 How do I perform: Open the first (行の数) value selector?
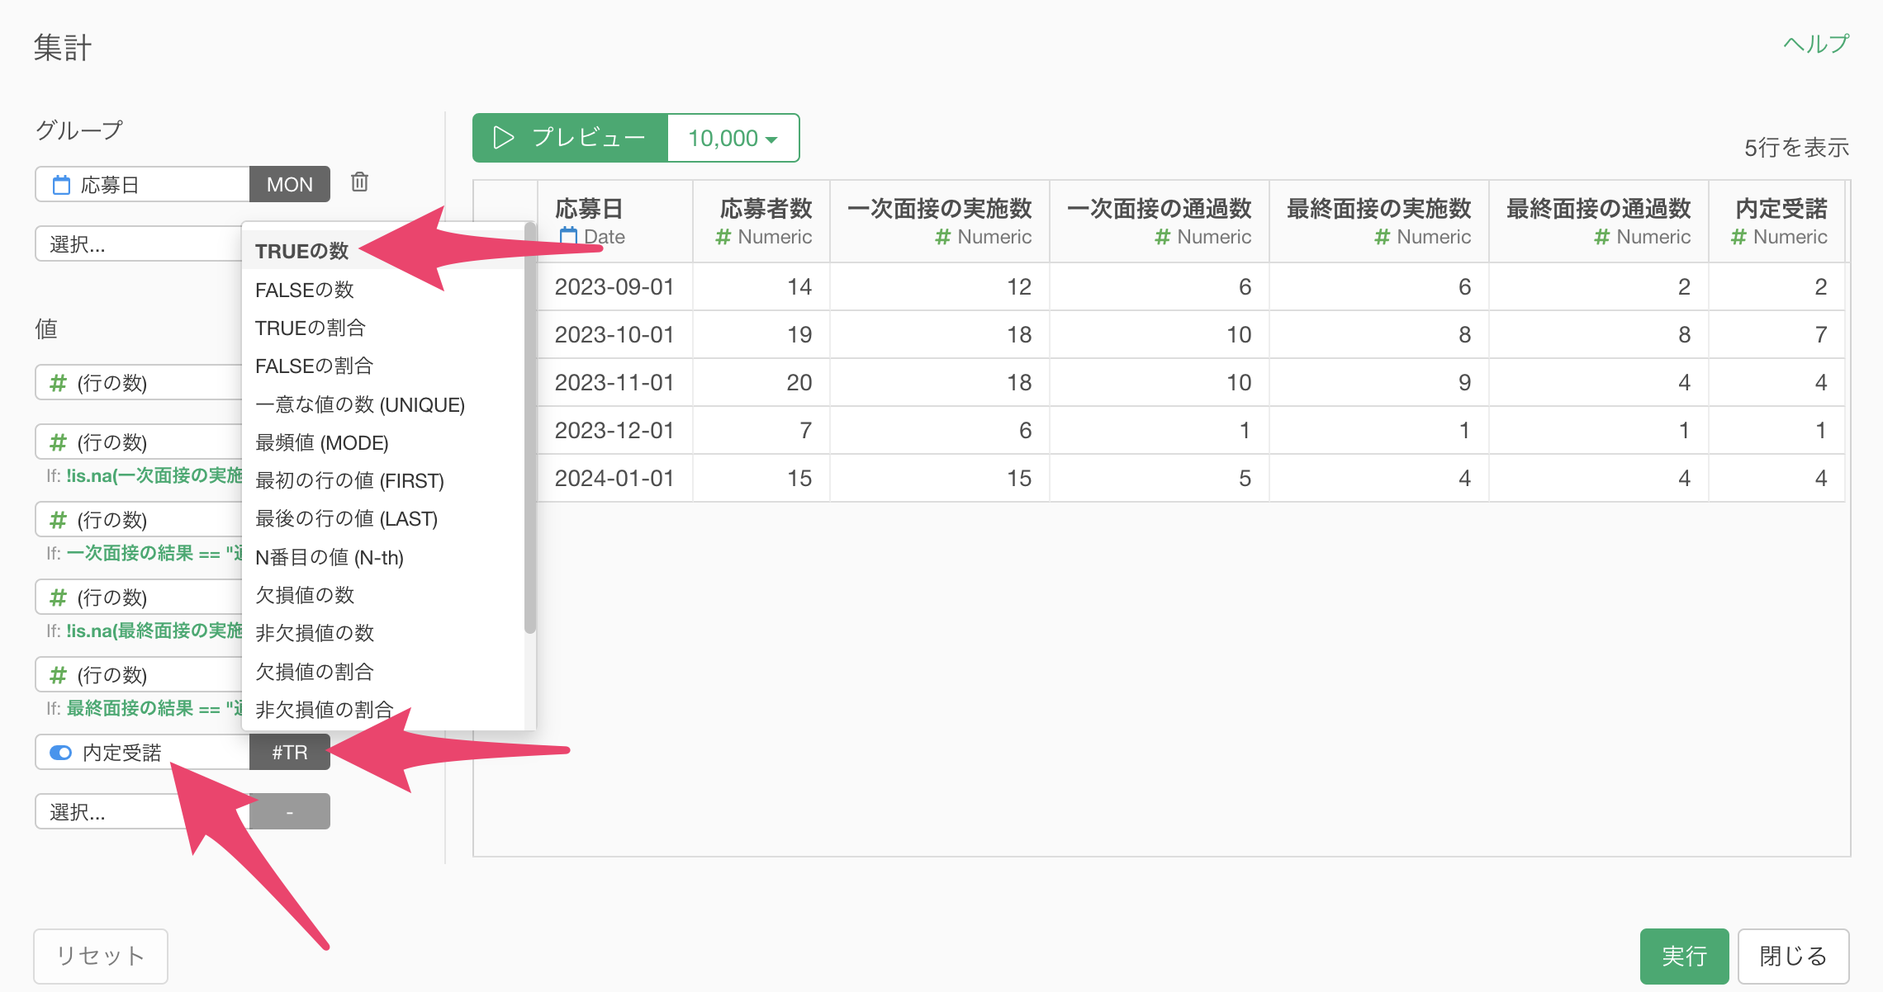tap(139, 383)
